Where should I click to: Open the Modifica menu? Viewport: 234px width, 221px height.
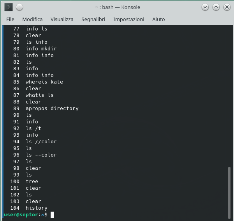click(x=32, y=19)
